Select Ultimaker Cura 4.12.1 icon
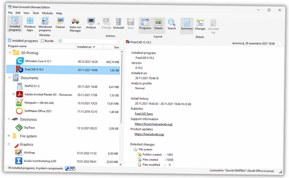The width and height of the screenshot is (289, 178). [x=20, y=61]
